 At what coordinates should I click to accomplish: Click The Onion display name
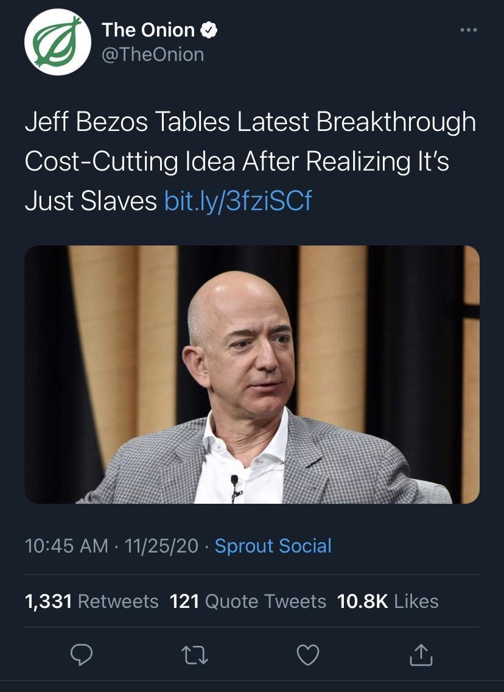point(149,30)
